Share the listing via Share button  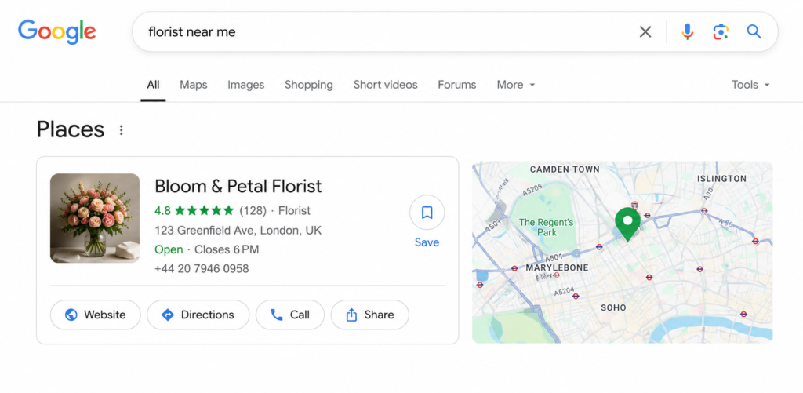pyautogui.click(x=370, y=315)
